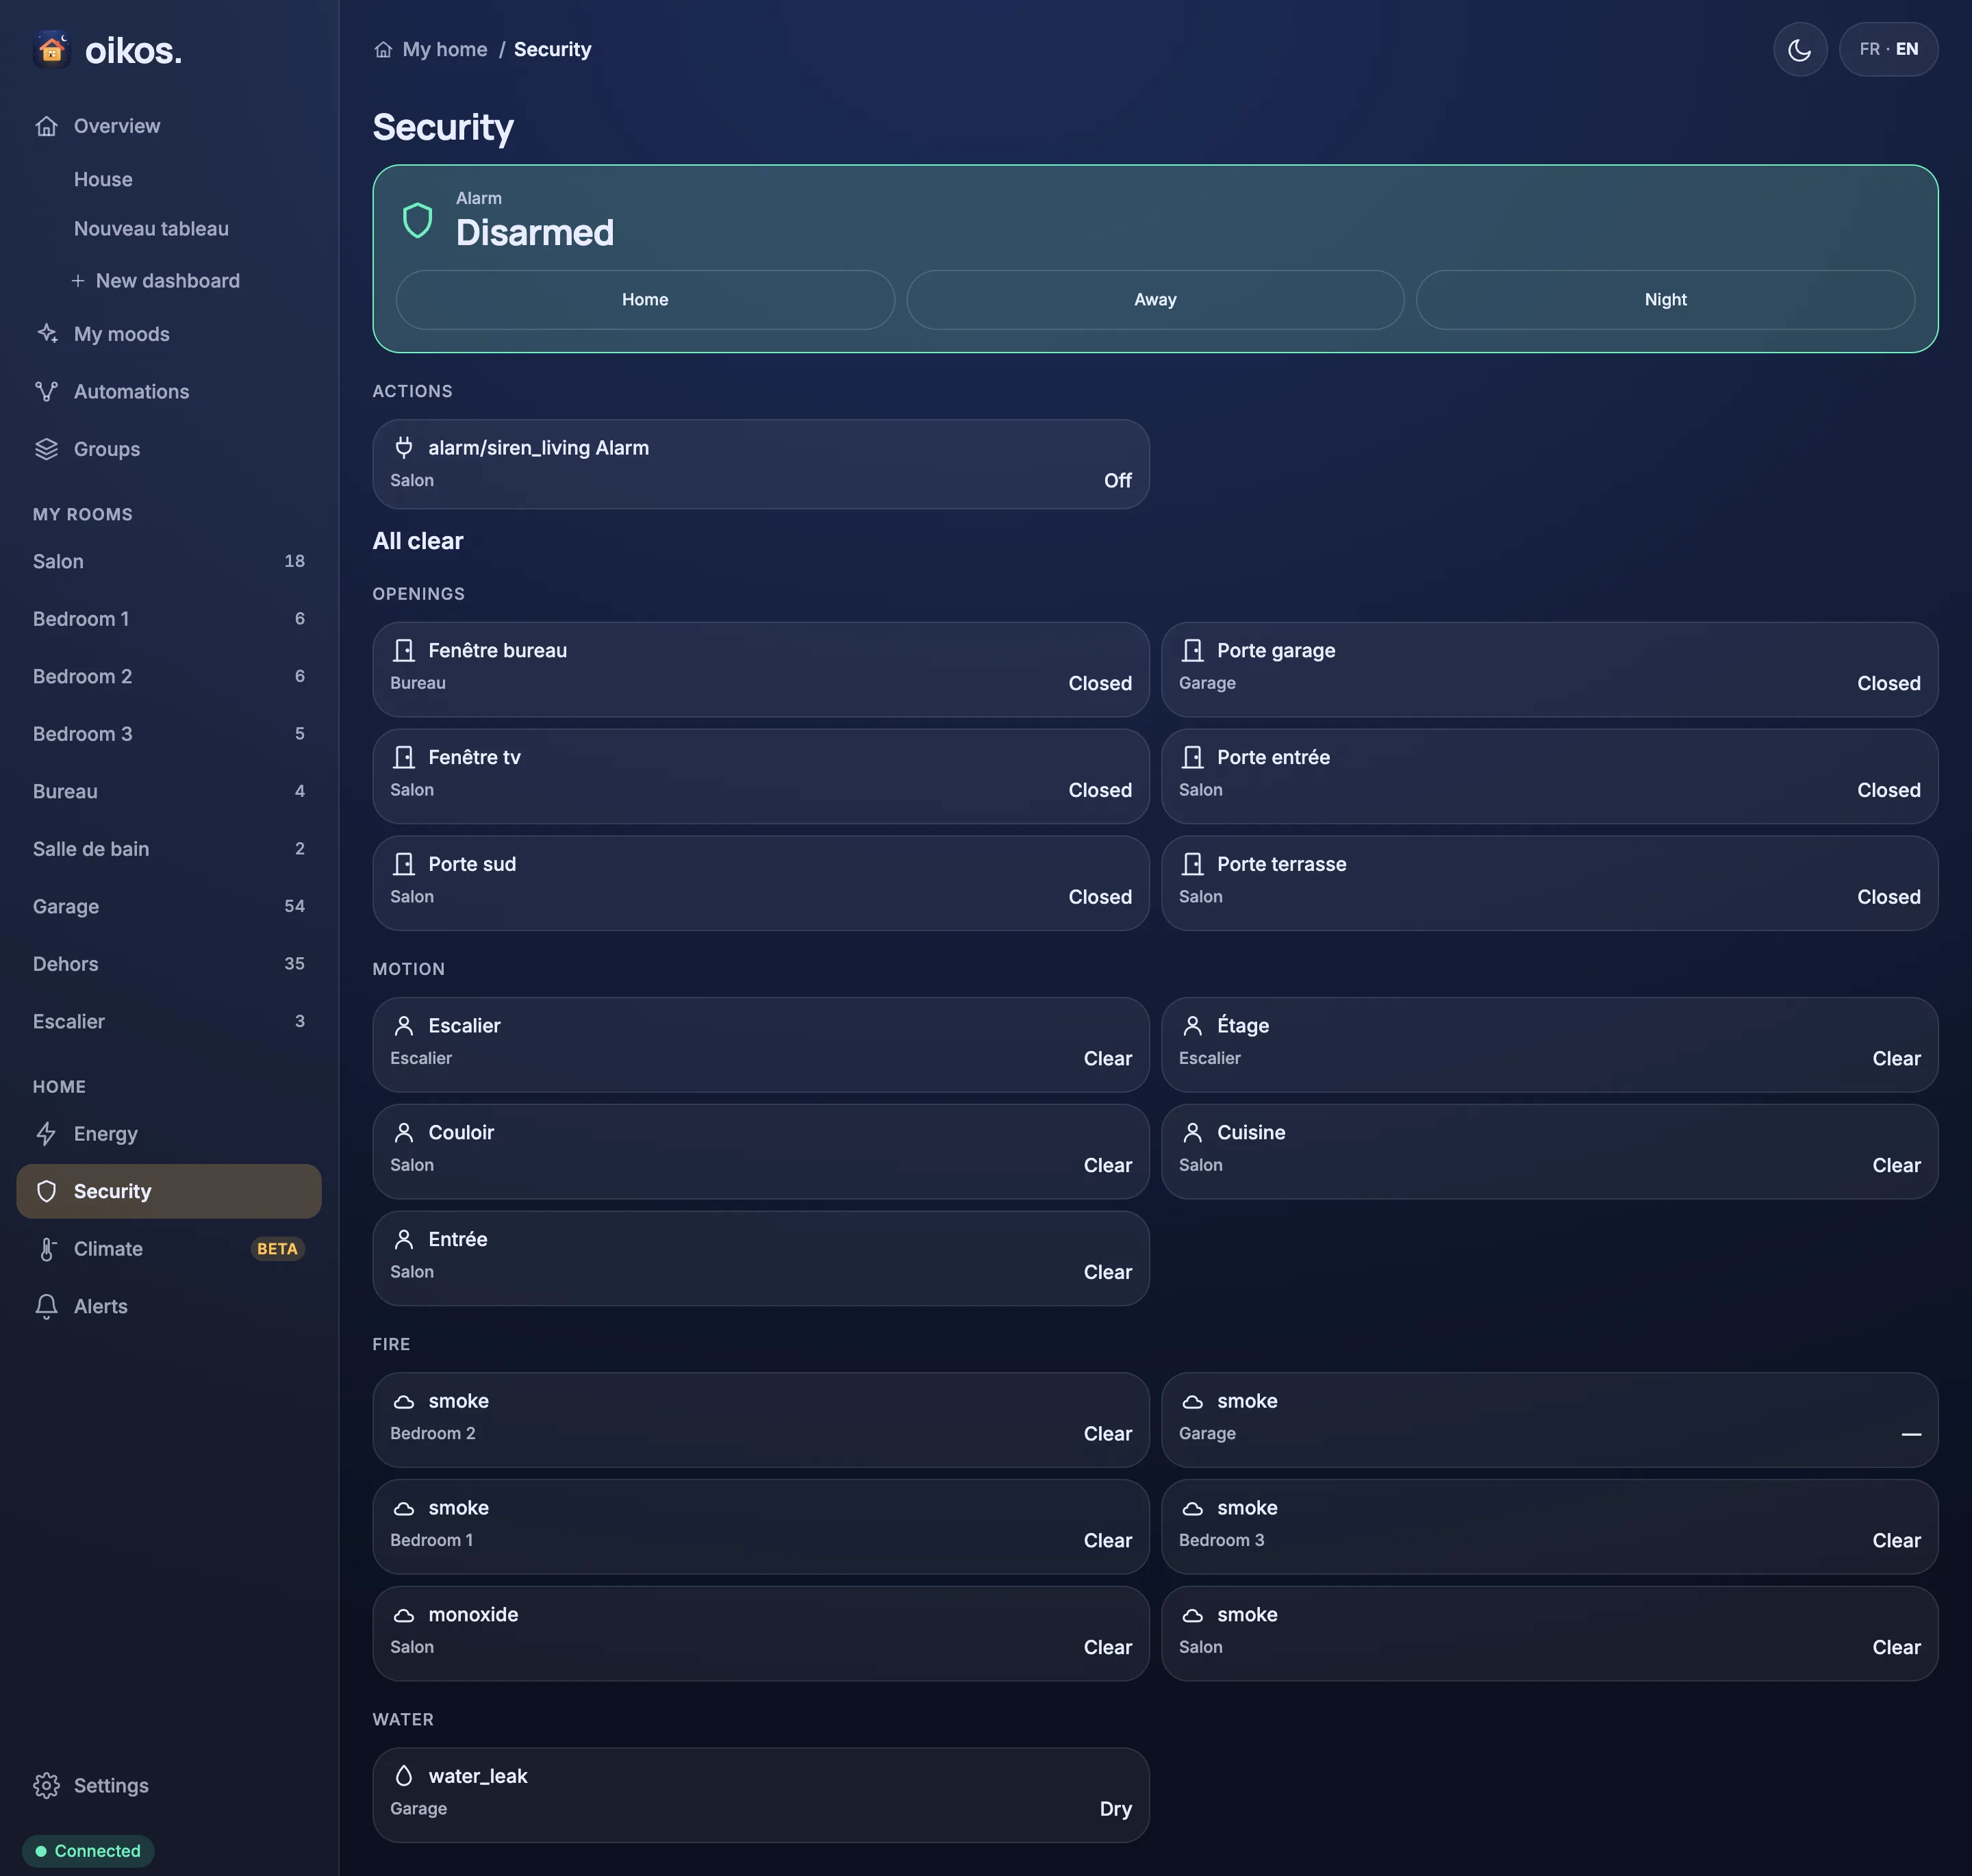Click the oikos house logo icon
This screenshot has height=1876, width=1972.
click(52, 49)
